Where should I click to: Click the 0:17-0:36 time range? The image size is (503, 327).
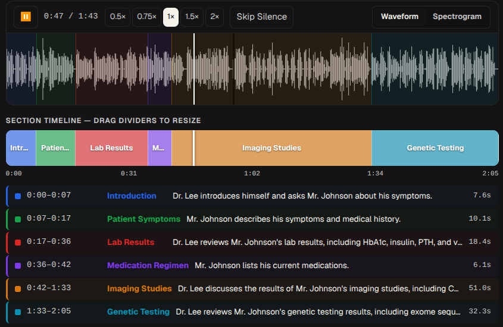tap(49, 241)
